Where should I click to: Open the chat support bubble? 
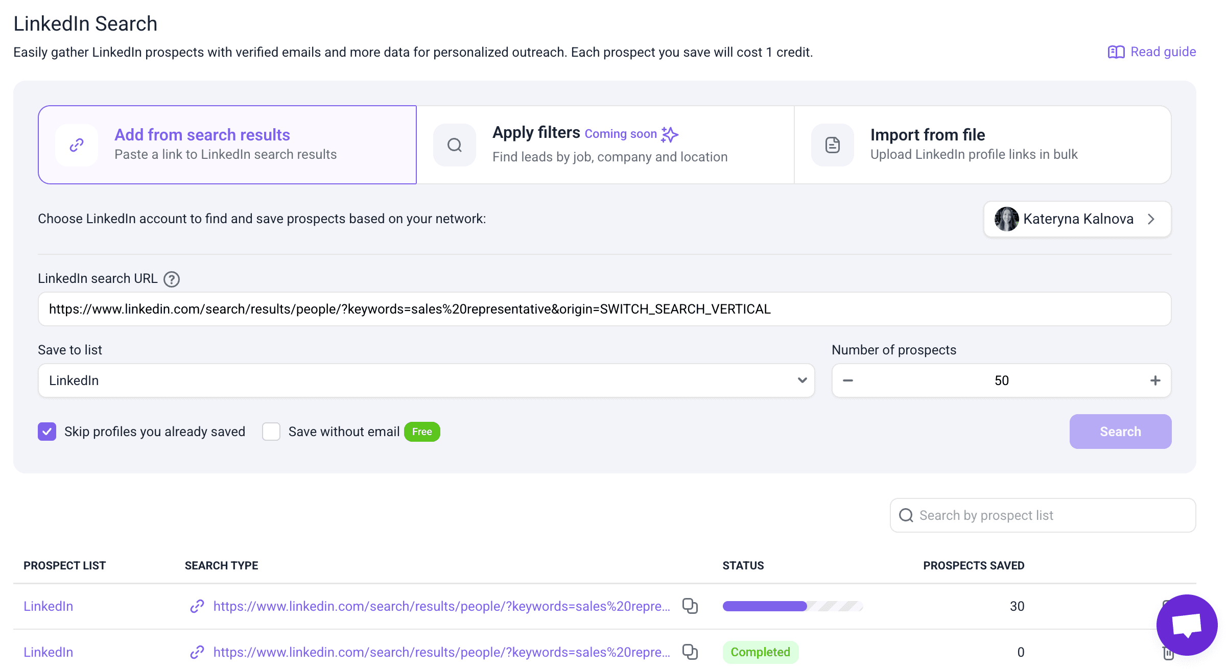click(x=1186, y=624)
